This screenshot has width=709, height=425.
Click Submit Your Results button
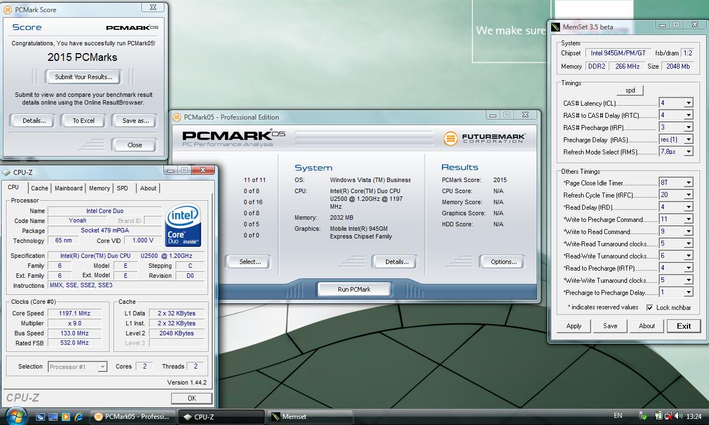pyautogui.click(x=84, y=77)
